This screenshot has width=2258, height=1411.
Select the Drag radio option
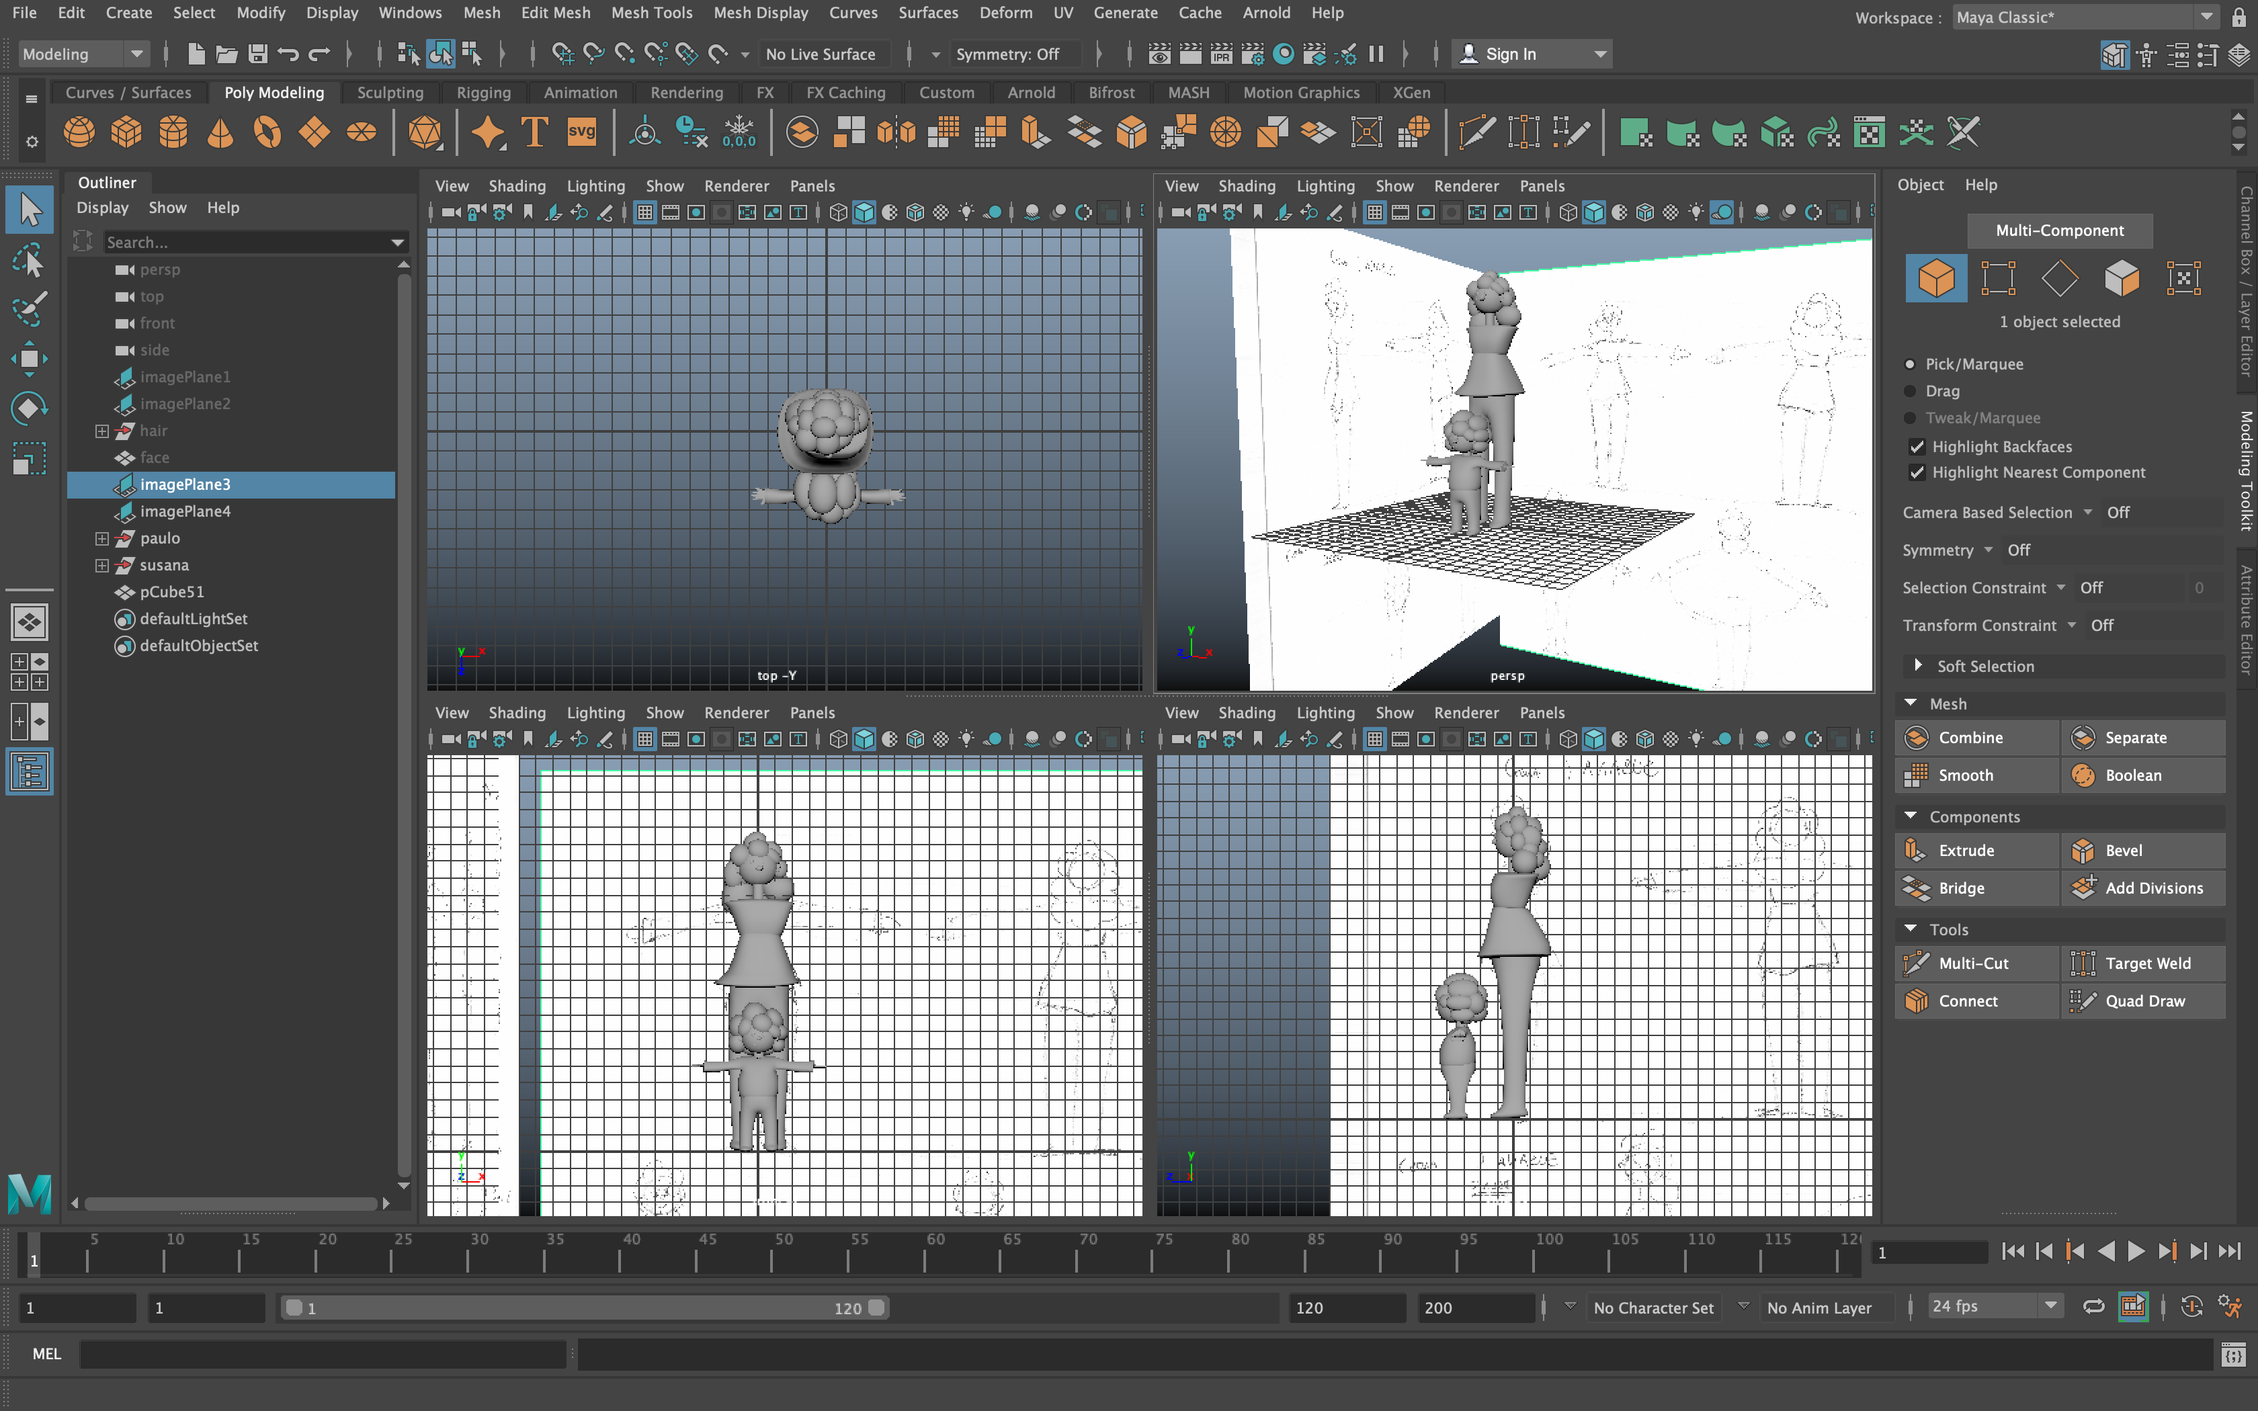(1910, 391)
